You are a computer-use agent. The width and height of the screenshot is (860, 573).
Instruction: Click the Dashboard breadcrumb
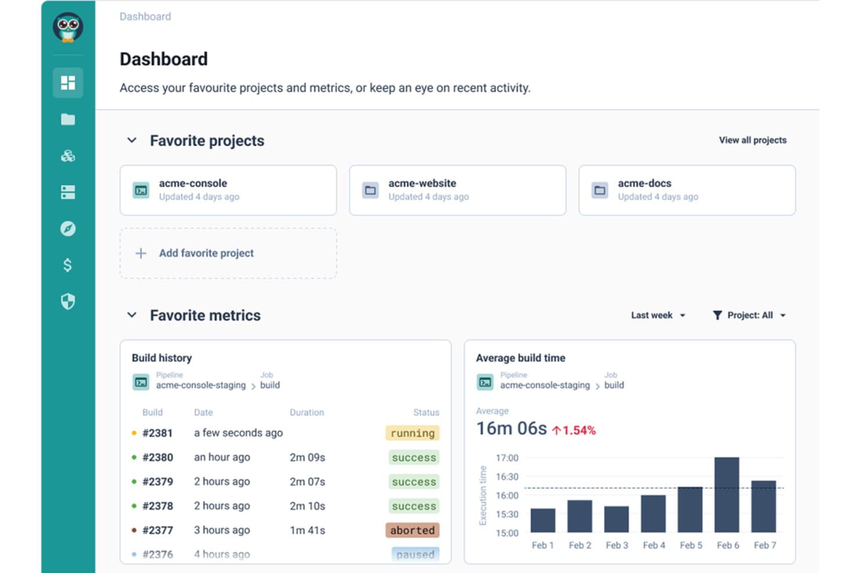(x=145, y=16)
